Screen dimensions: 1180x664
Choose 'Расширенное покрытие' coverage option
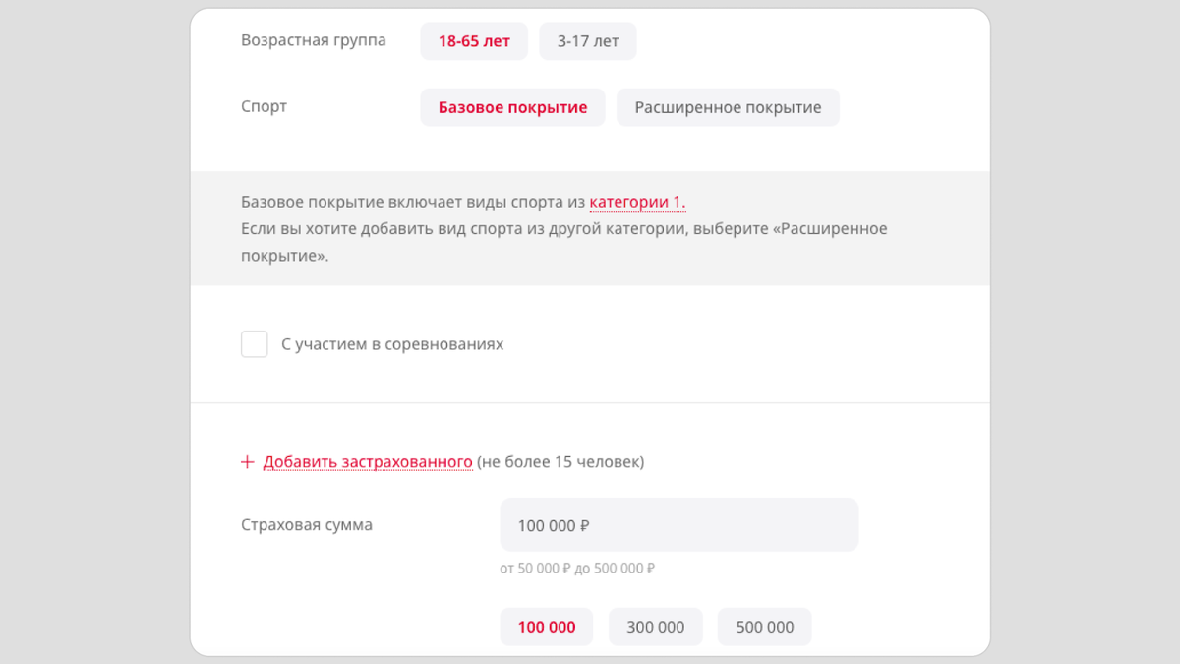728,106
